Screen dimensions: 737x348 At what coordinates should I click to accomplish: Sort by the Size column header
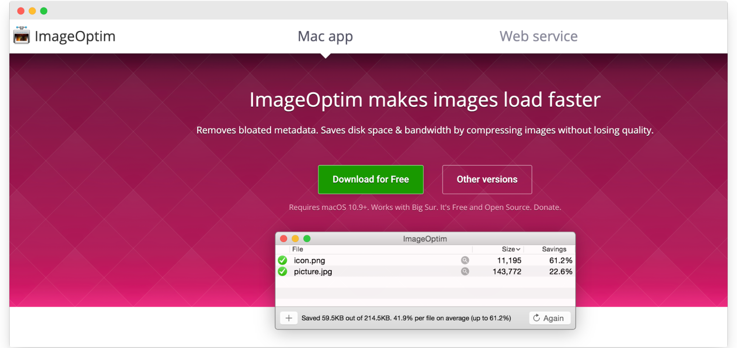[x=511, y=249]
